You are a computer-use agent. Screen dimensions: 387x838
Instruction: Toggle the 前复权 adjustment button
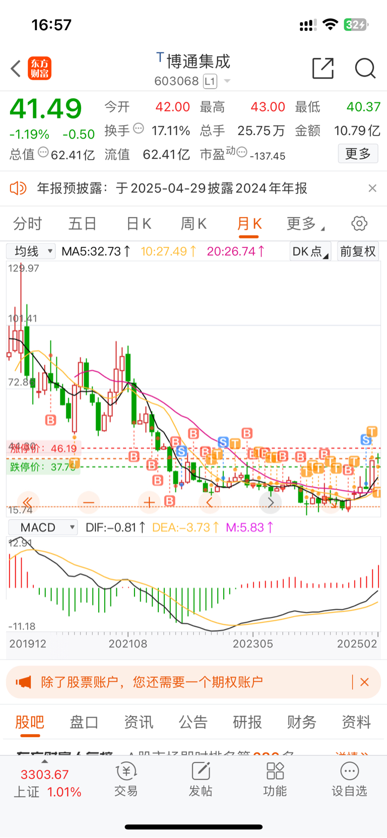coord(358,251)
